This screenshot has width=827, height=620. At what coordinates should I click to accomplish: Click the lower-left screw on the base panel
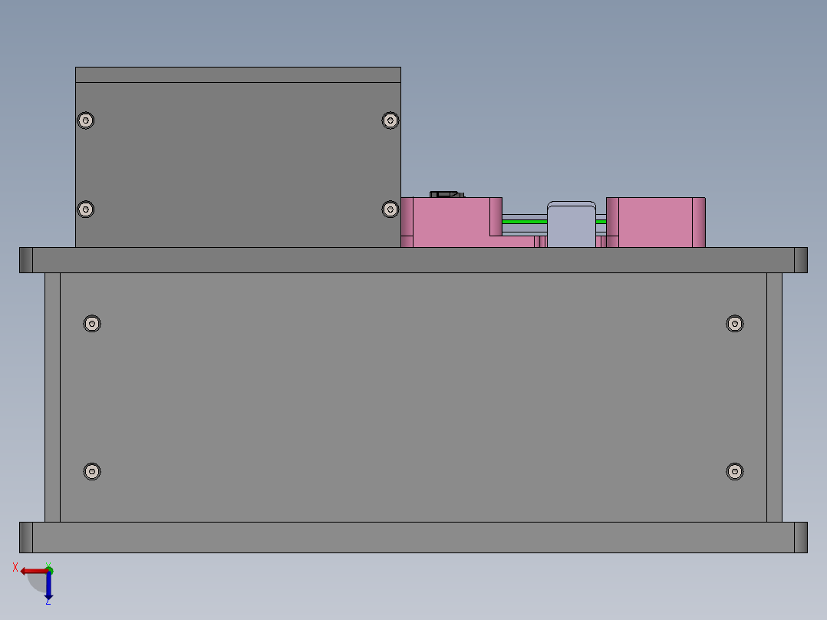click(x=92, y=470)
